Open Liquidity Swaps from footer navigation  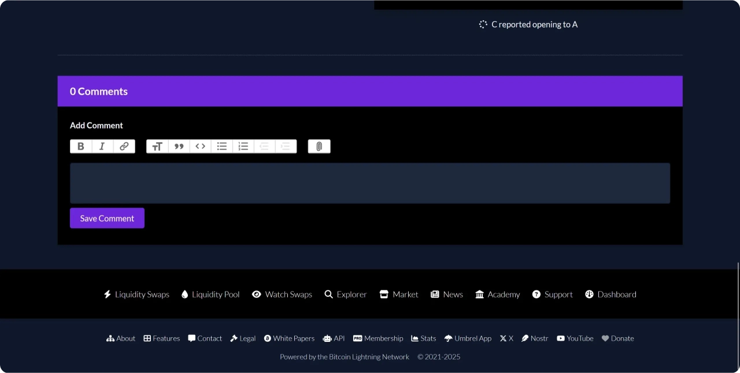pyautogui.click(x=136, y=294)
